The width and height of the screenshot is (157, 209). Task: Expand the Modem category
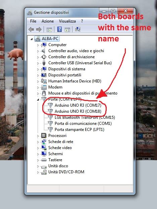point(38,88)
